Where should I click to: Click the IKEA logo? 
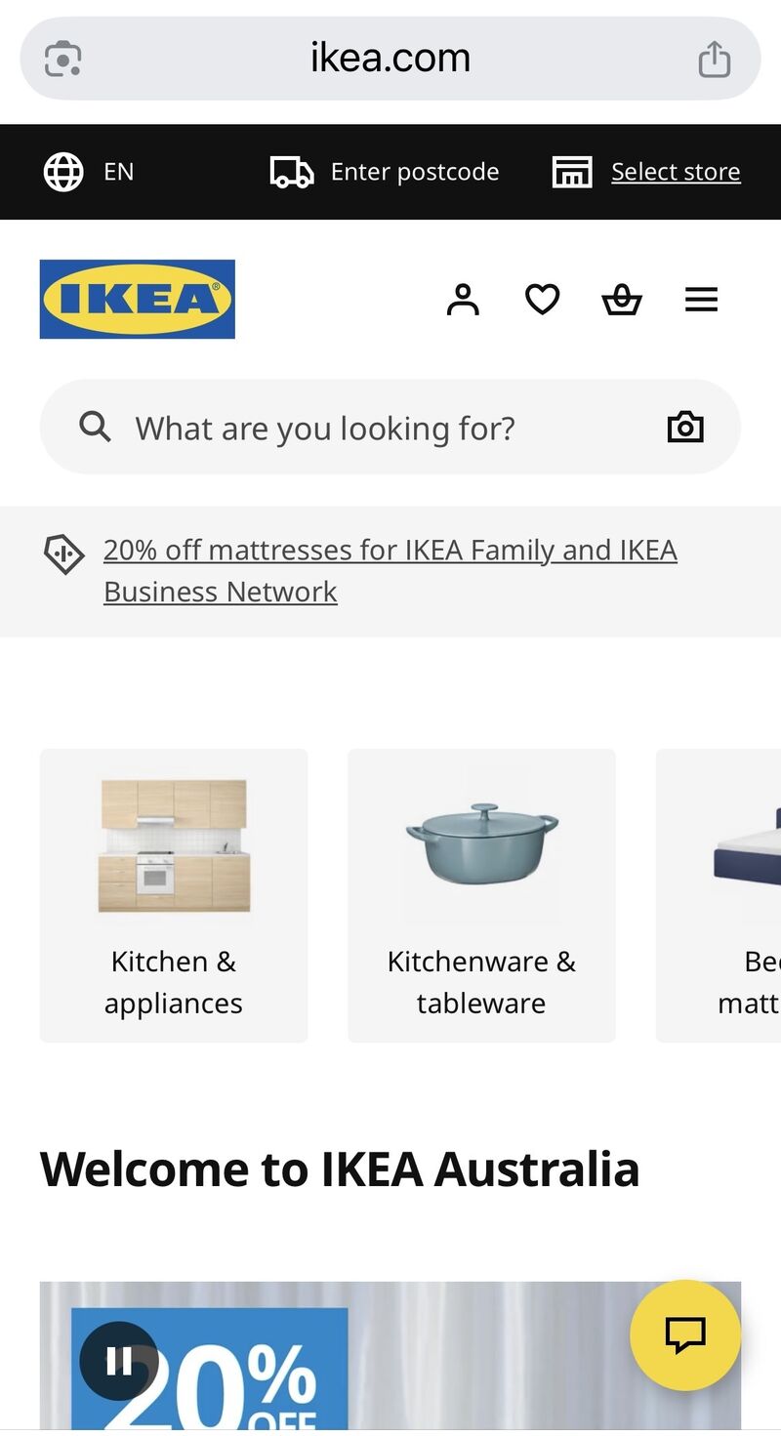pos(138,299)
